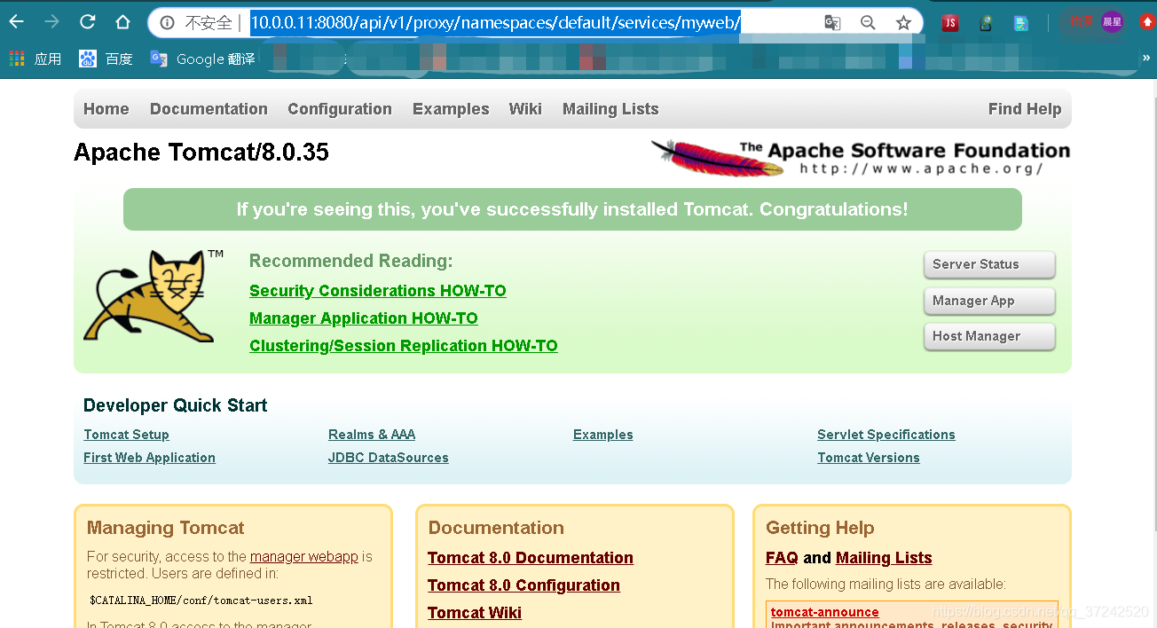Open the Google 翻译 bookmark

(203, 59)
